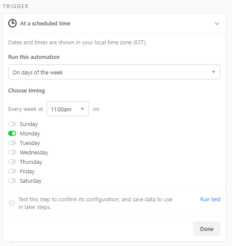The width and height of the screenshot is (232, 246).
Task: Enable the Saturday toggle
Action: point(12,181)
